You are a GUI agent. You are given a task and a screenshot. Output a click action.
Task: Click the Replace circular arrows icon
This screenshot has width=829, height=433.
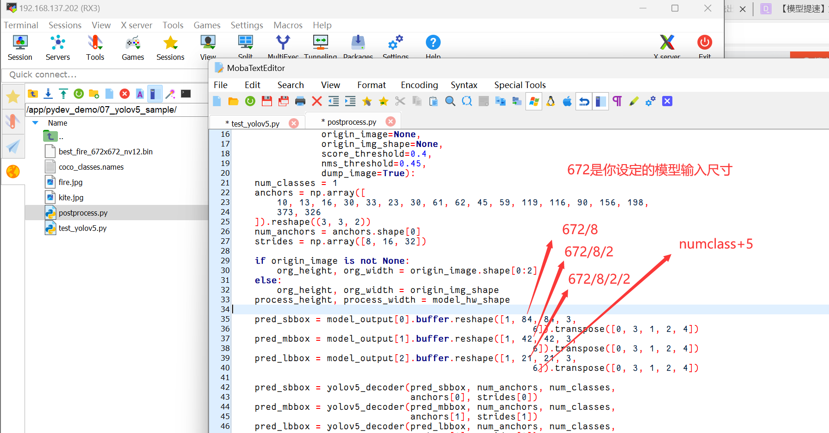click(x=467, y=101)
